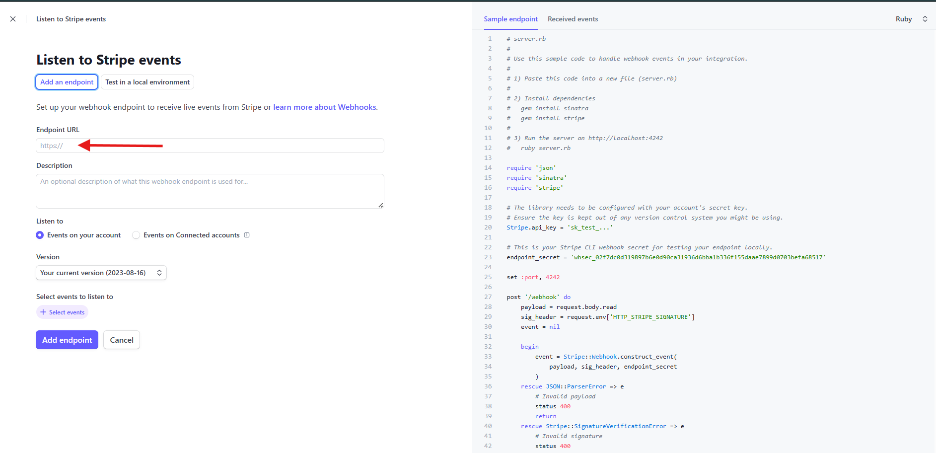
Task: Select Events on your account radio
Action: coord(40,235)
